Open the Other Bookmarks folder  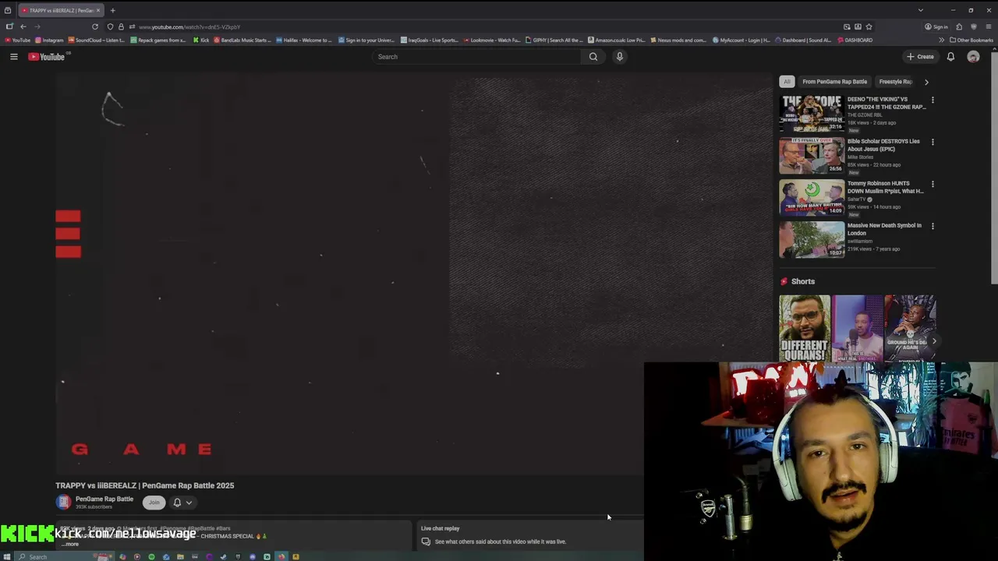(x=971, y=40)
